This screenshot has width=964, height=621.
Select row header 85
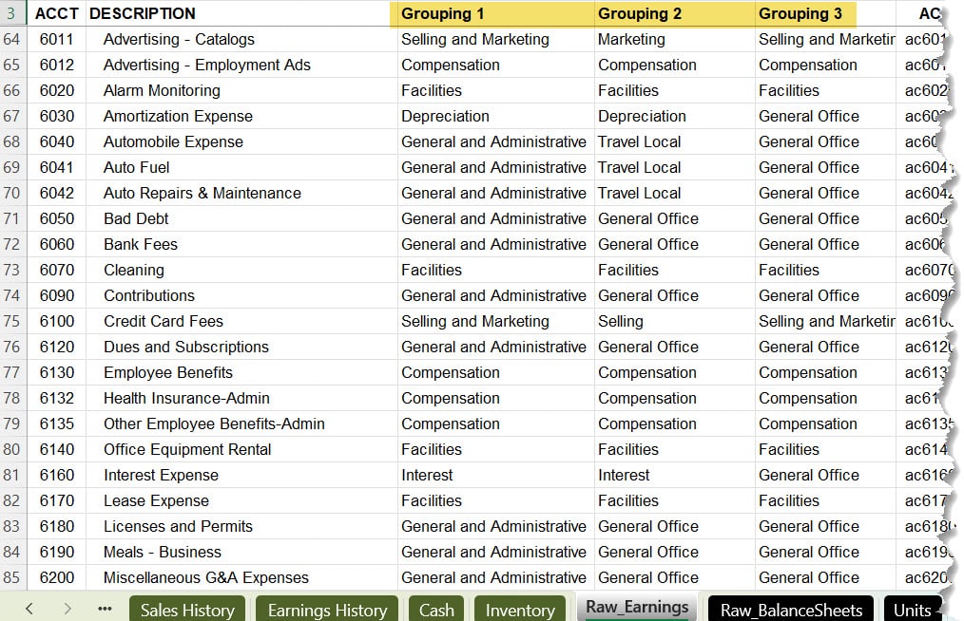(x=11, y=577)
